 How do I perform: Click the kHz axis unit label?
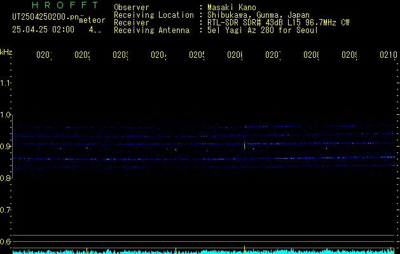click(x=6, y=52)
